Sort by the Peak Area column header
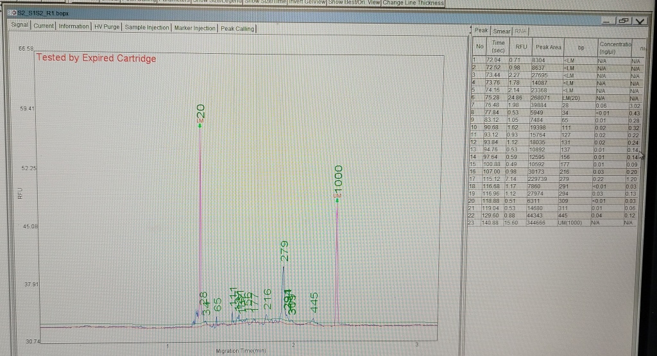 (548, 47)
